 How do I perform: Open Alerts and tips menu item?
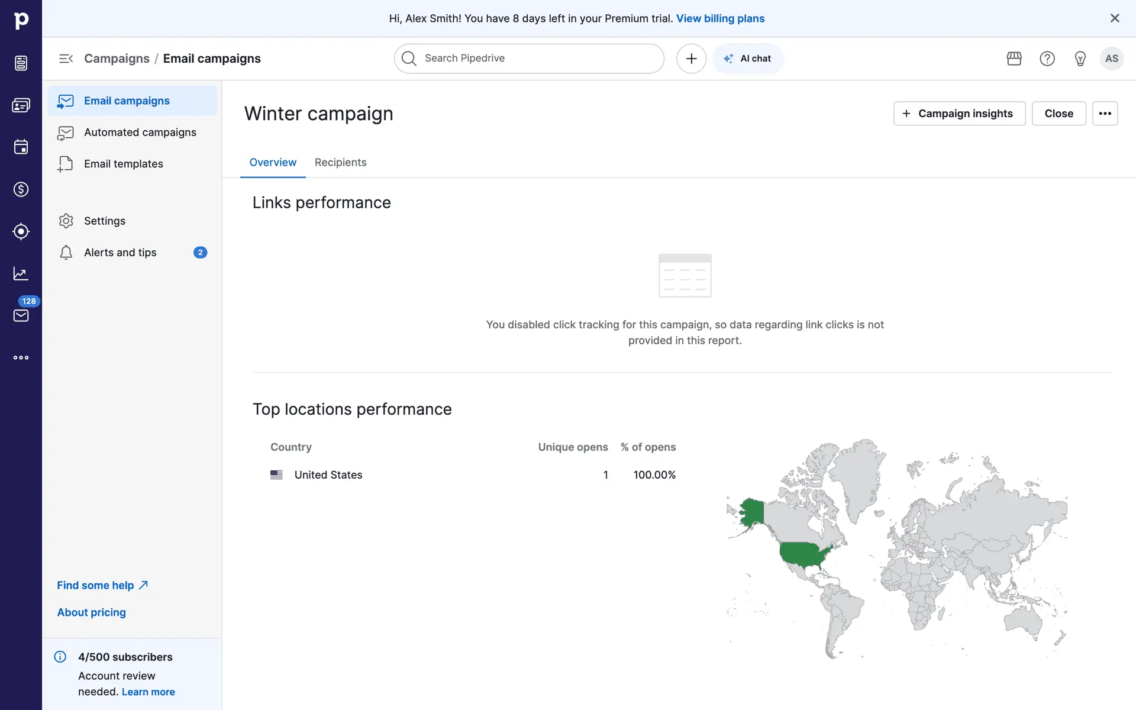[x=120, y=253]
